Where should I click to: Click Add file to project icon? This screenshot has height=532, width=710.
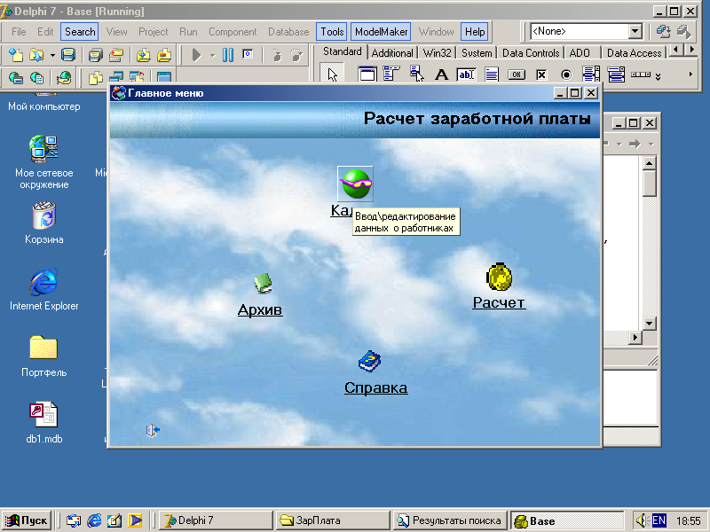[144, 55]
